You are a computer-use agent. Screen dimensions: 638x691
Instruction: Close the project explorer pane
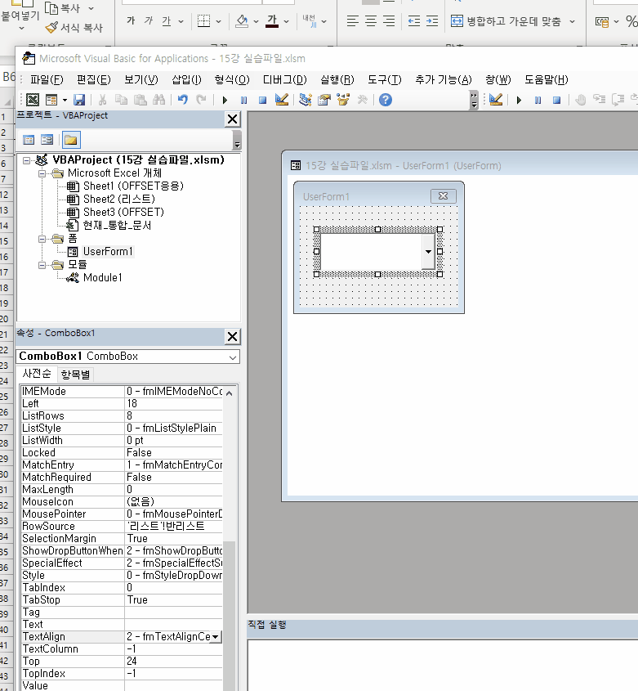coord(233,119)
